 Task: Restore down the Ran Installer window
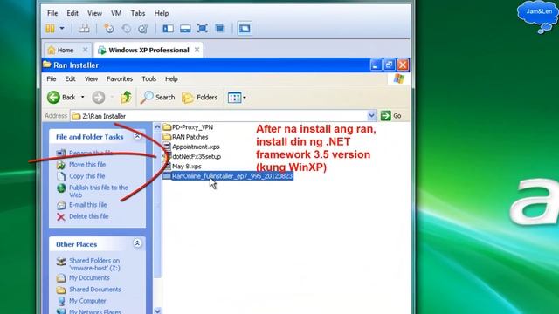click(389, 65)
